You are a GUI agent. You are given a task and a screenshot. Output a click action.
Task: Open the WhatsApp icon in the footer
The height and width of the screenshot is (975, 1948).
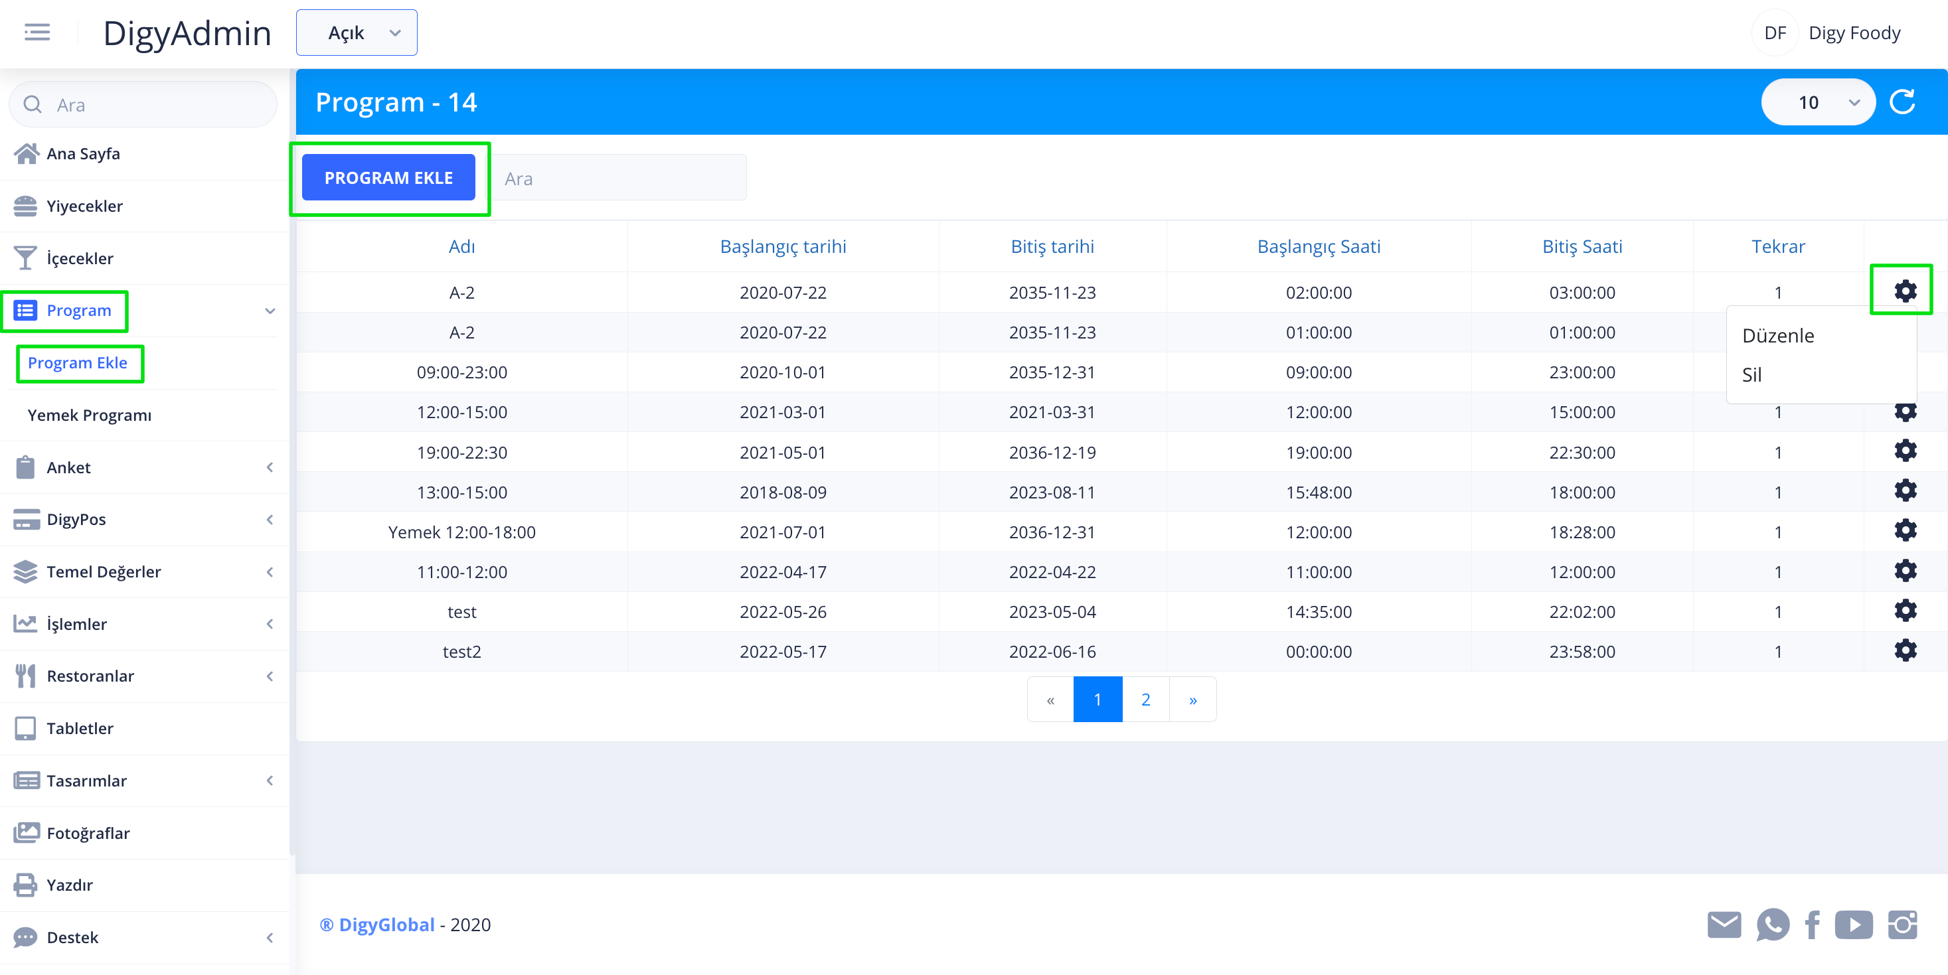(1772, 925)
